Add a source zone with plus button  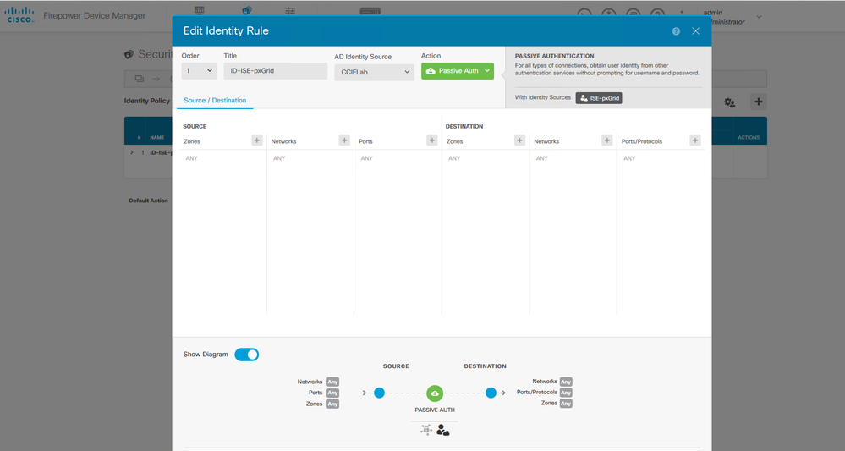pos(257,140)
